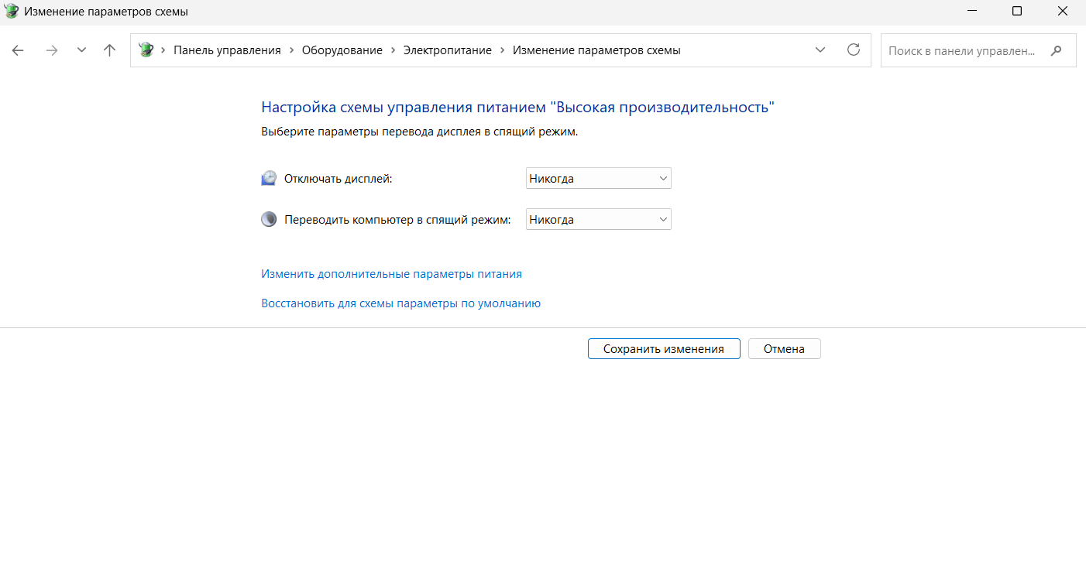
Task: Expand the recent locations chevron
Action: [x=81, y=50]
